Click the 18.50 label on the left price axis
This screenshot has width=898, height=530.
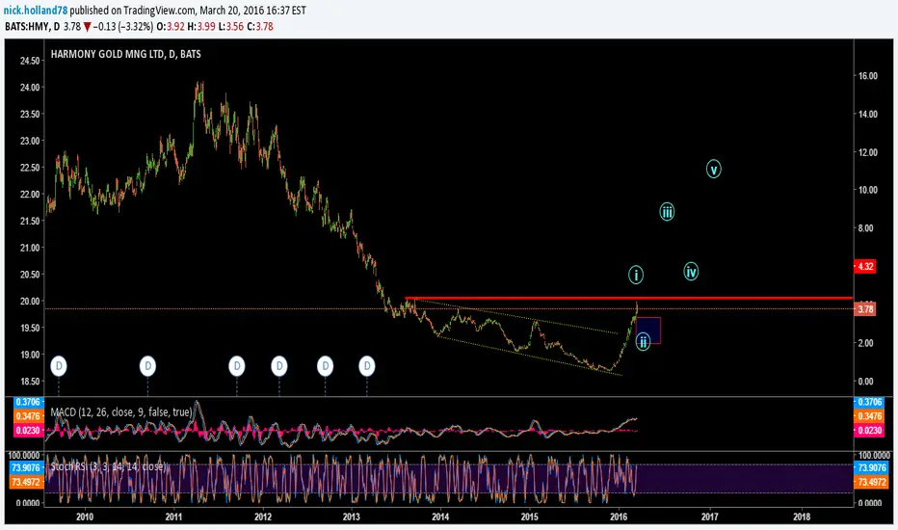click(31, 381)
